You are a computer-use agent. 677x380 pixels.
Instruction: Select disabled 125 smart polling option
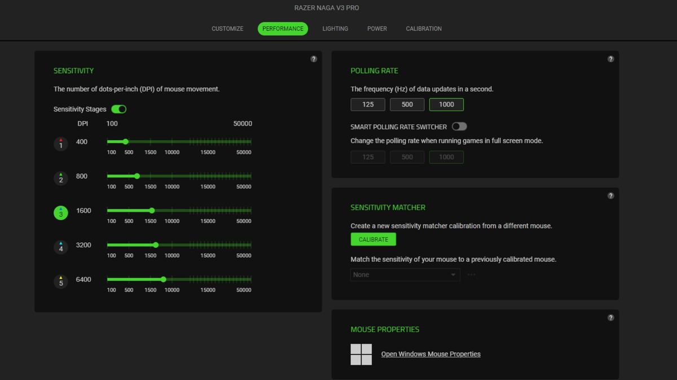pos(368,157)
